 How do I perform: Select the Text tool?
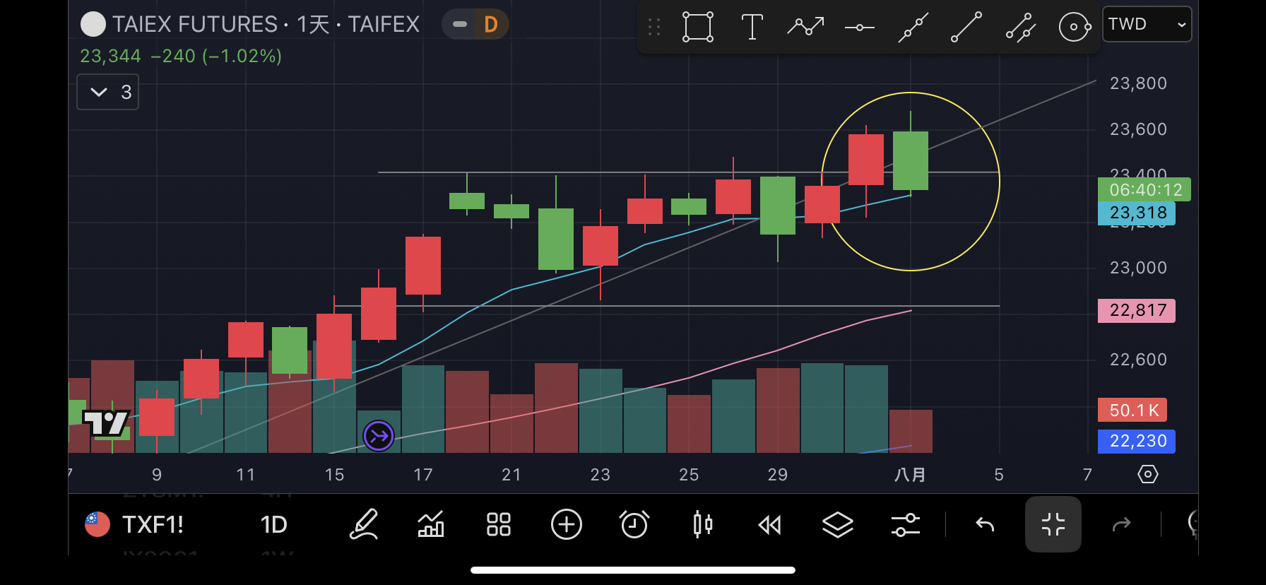[752, 28]
